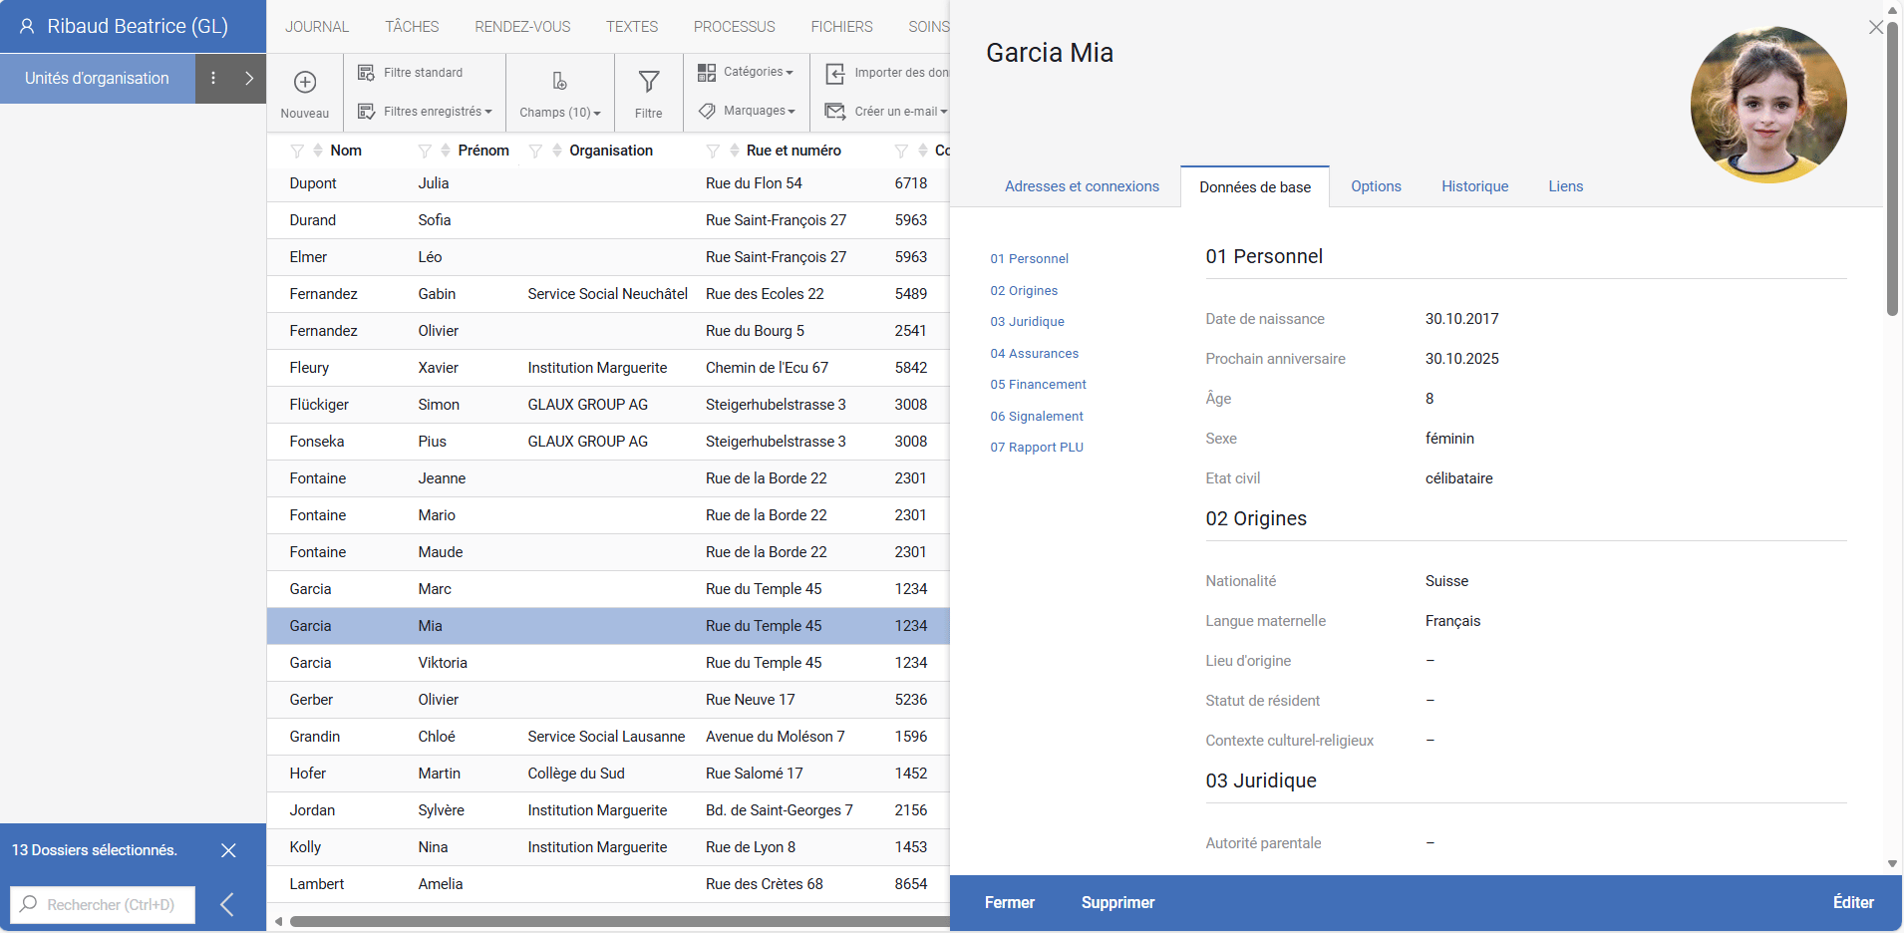The width and height of the screenshot is (1904, 933).
Task: Open the Champs (10) dropdown
Action: click(x=559, y=112)
